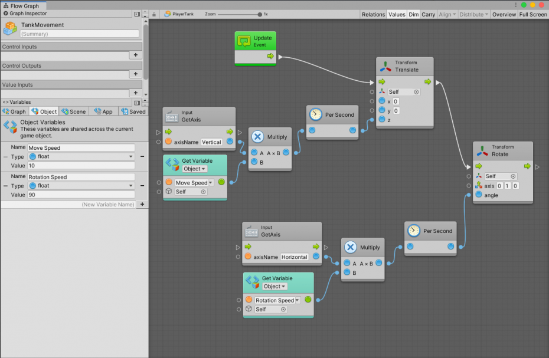Image resolution: width=549 pixels, height=358 pixels.
Task: Add a new Control Input with the plus button
Action: [x=135, y=55]
